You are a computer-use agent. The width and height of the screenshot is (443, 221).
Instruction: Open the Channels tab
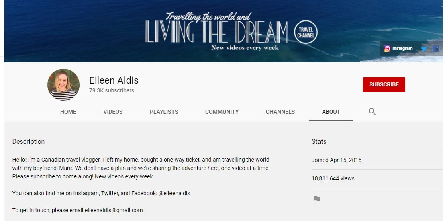280,112
